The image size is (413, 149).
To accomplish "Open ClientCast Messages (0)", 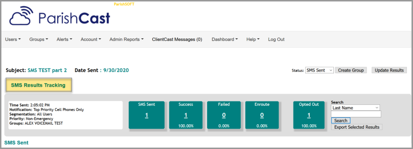I will (177, 39).
